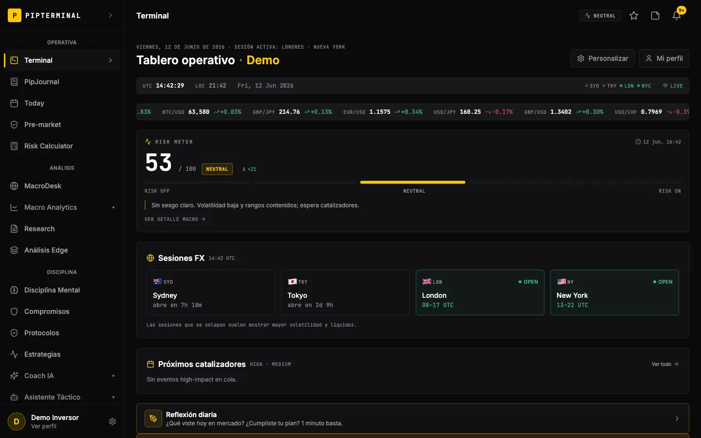Click the Δ +21 change indicator
Viewport: 701px width, 438px height.
tap(249, 169)
